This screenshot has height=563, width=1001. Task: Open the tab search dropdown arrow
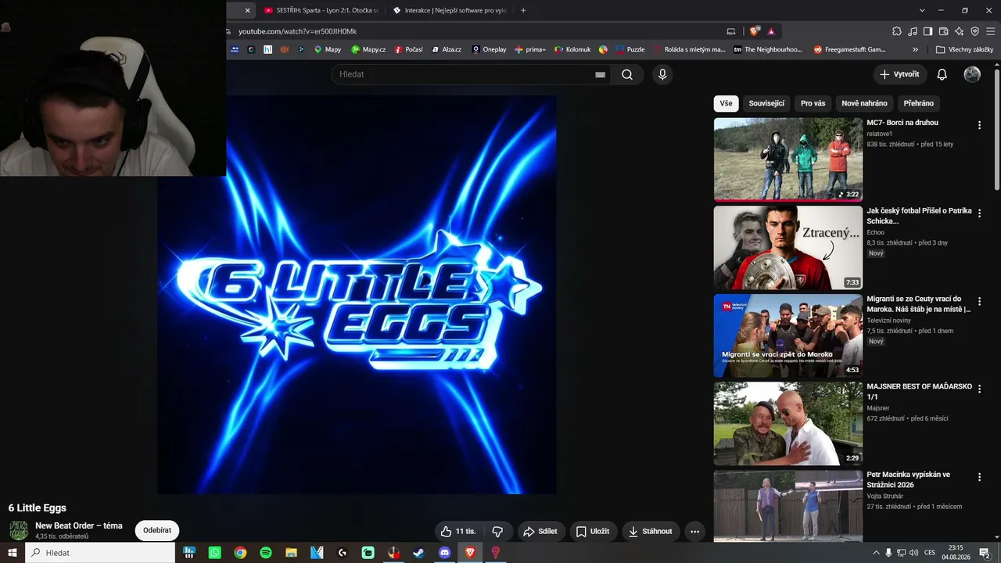point(922,10)
